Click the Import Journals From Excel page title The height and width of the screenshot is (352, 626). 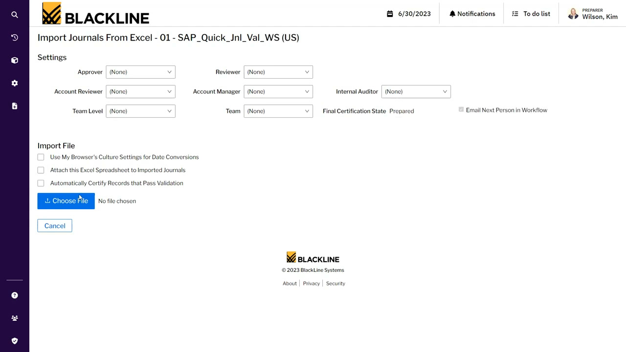pos(168,38)
